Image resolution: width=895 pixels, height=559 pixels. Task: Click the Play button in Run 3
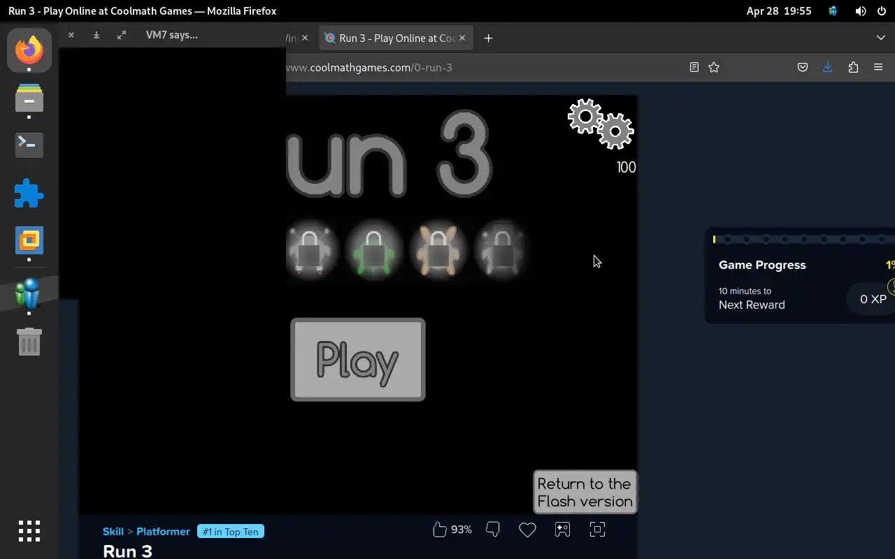(358, 360)
